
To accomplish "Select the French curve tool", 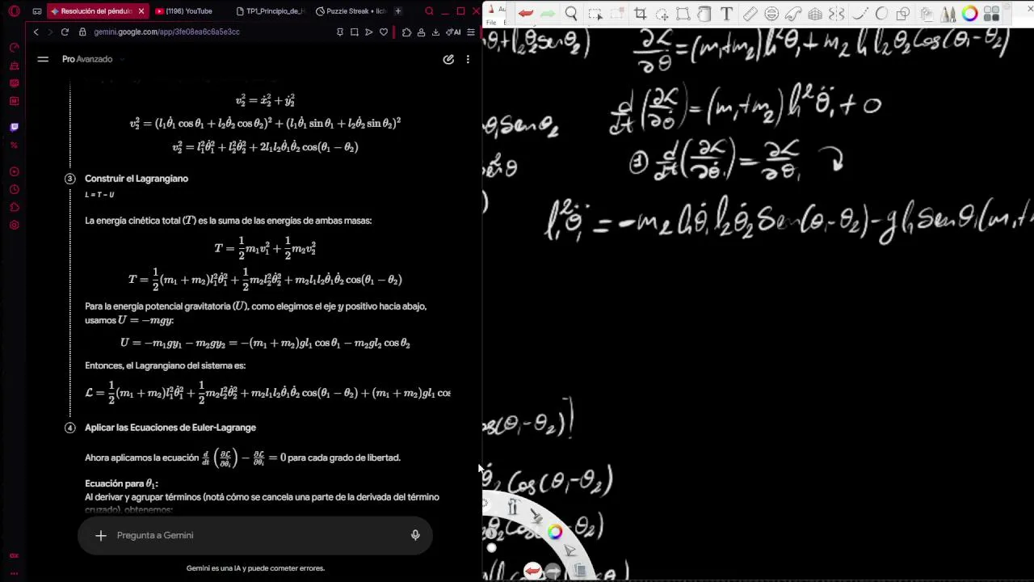I will (793, 14).
